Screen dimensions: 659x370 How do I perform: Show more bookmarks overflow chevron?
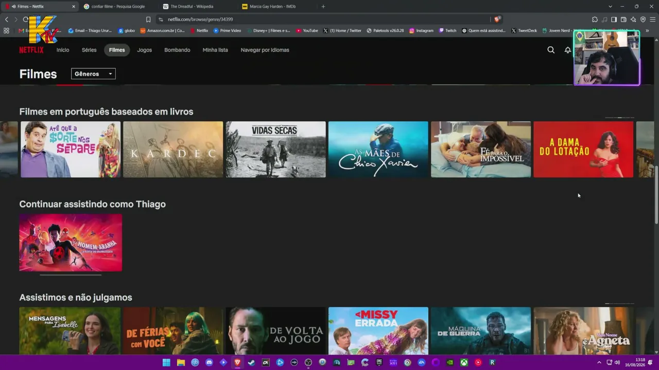pyautogui.click(x=647, y=31)
